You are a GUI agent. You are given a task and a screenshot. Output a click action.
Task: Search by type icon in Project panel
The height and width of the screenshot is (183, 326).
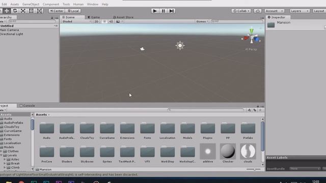[x=249, y=110]
